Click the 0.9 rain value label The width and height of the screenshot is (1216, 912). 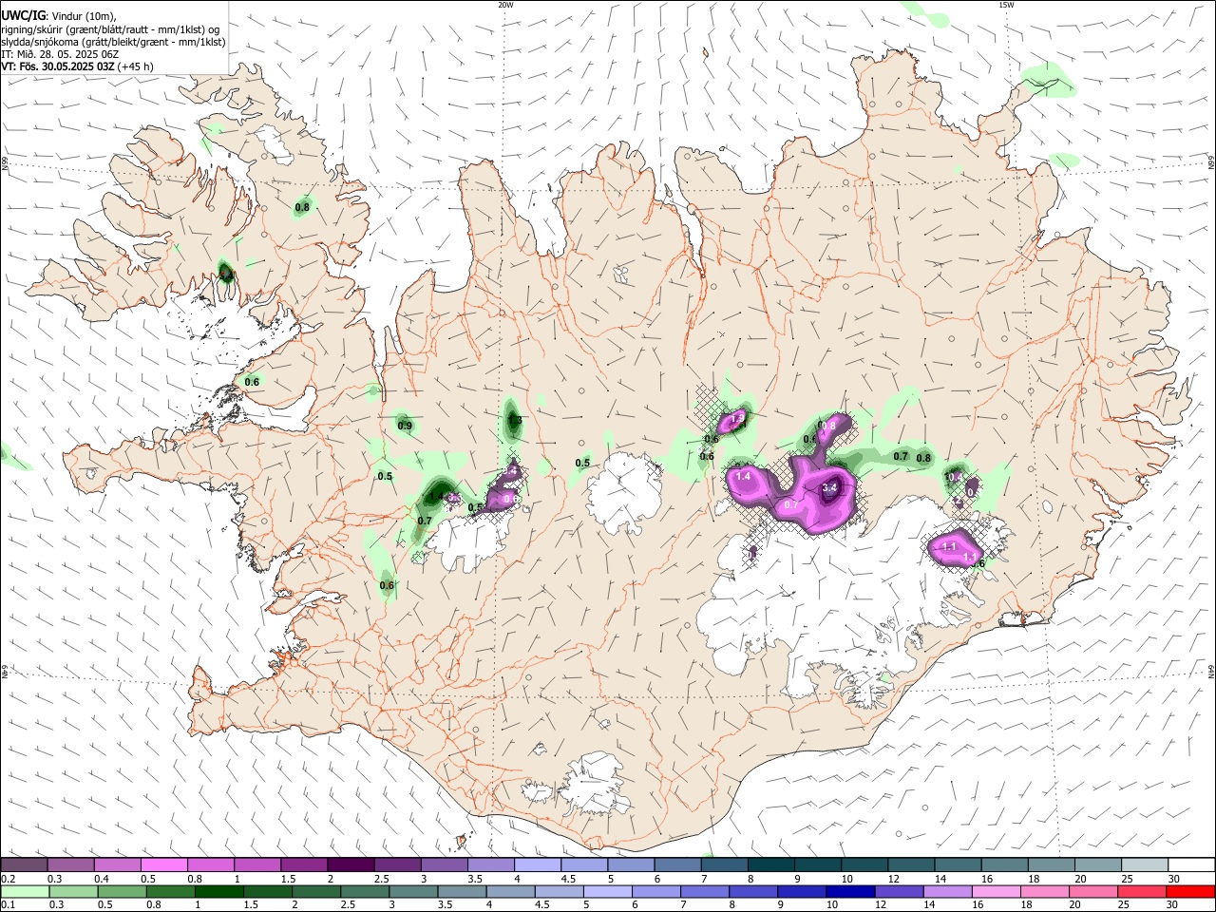[405, 426]
